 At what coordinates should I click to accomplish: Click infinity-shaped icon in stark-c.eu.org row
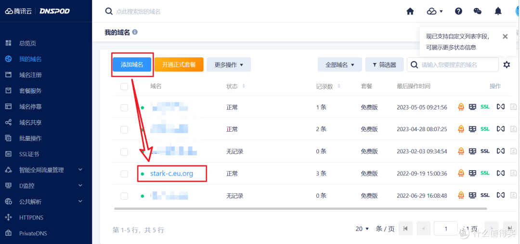click(x=500, y=173)
